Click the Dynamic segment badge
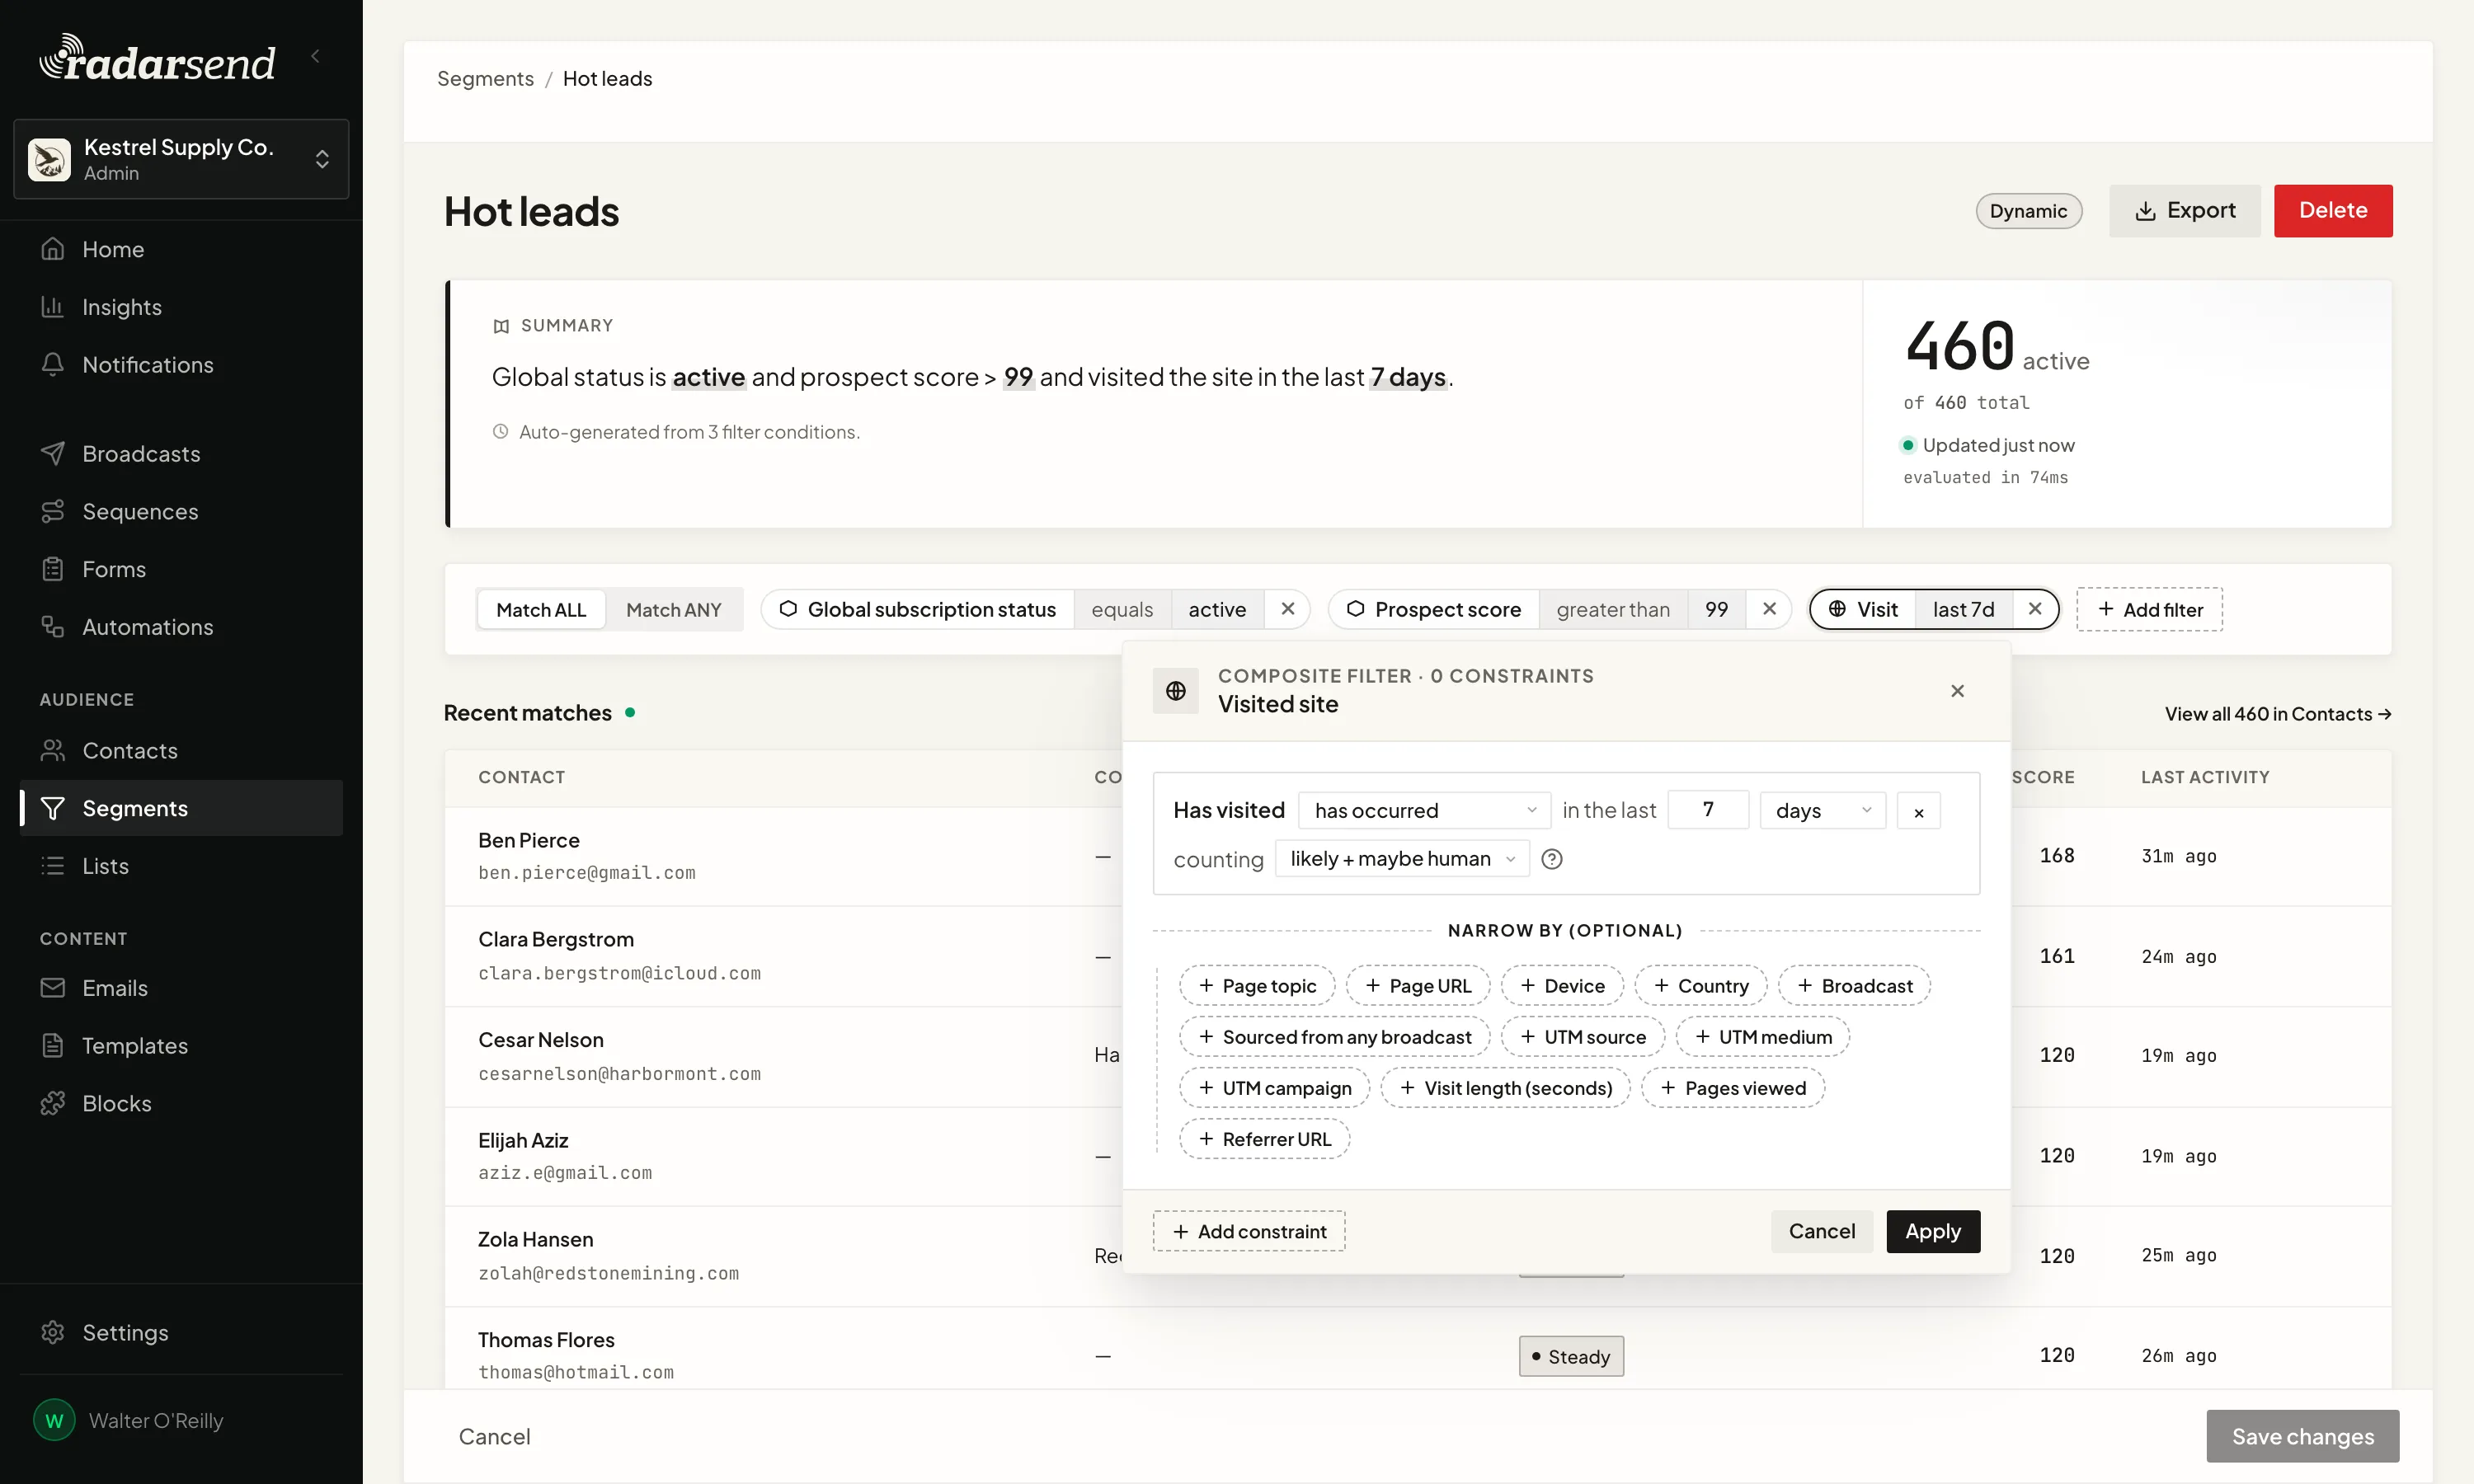The image size is (2474, 1484). pos(2028,211)
